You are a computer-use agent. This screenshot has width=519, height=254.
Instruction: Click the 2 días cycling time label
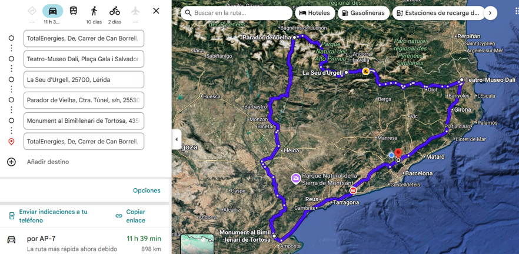[115, 22]
